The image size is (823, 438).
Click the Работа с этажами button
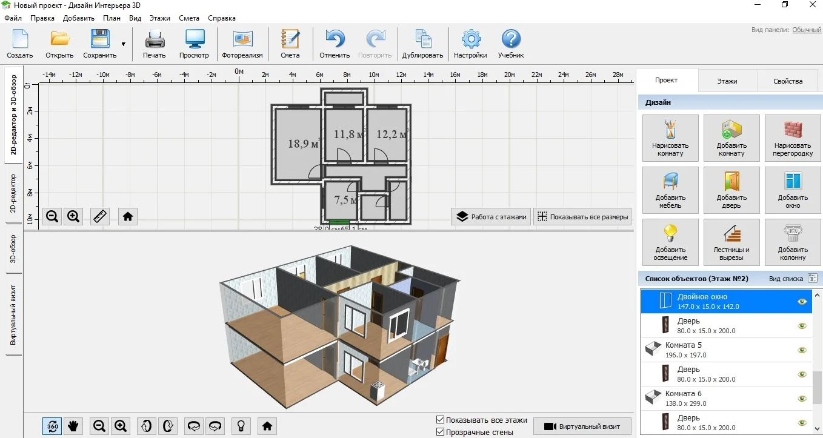coord(491,217)
